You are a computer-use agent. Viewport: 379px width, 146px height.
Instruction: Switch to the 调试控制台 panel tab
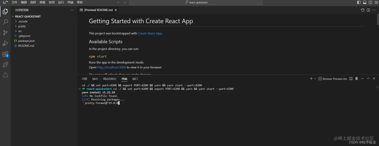coord(110,79)
